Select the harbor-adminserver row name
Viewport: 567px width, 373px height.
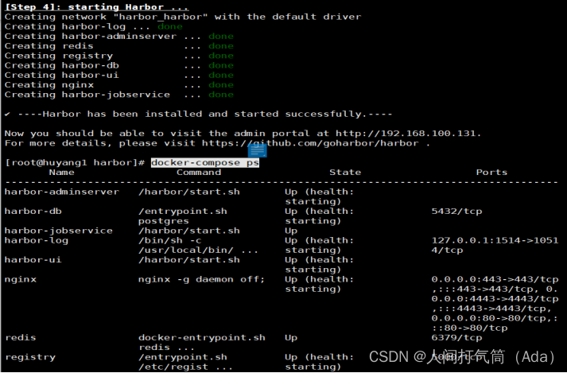tap(62, 192)
